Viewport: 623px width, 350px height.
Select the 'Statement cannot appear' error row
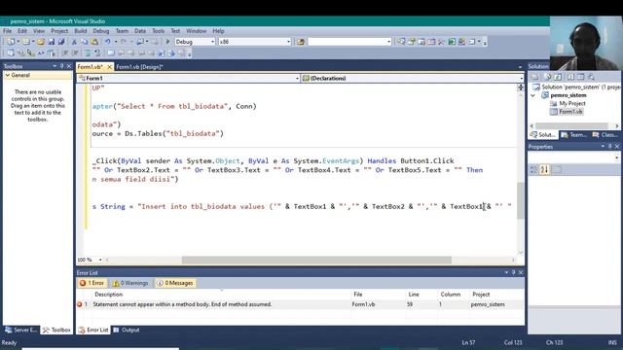coord(300,304)
